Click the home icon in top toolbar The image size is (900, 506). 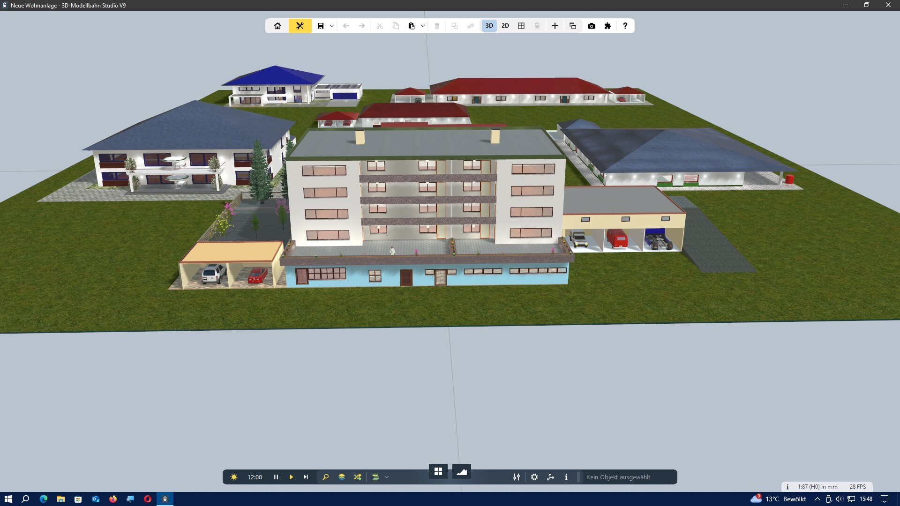(x=277, y=26)
